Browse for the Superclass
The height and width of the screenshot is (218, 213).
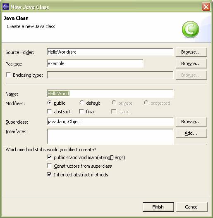(191, 122)
